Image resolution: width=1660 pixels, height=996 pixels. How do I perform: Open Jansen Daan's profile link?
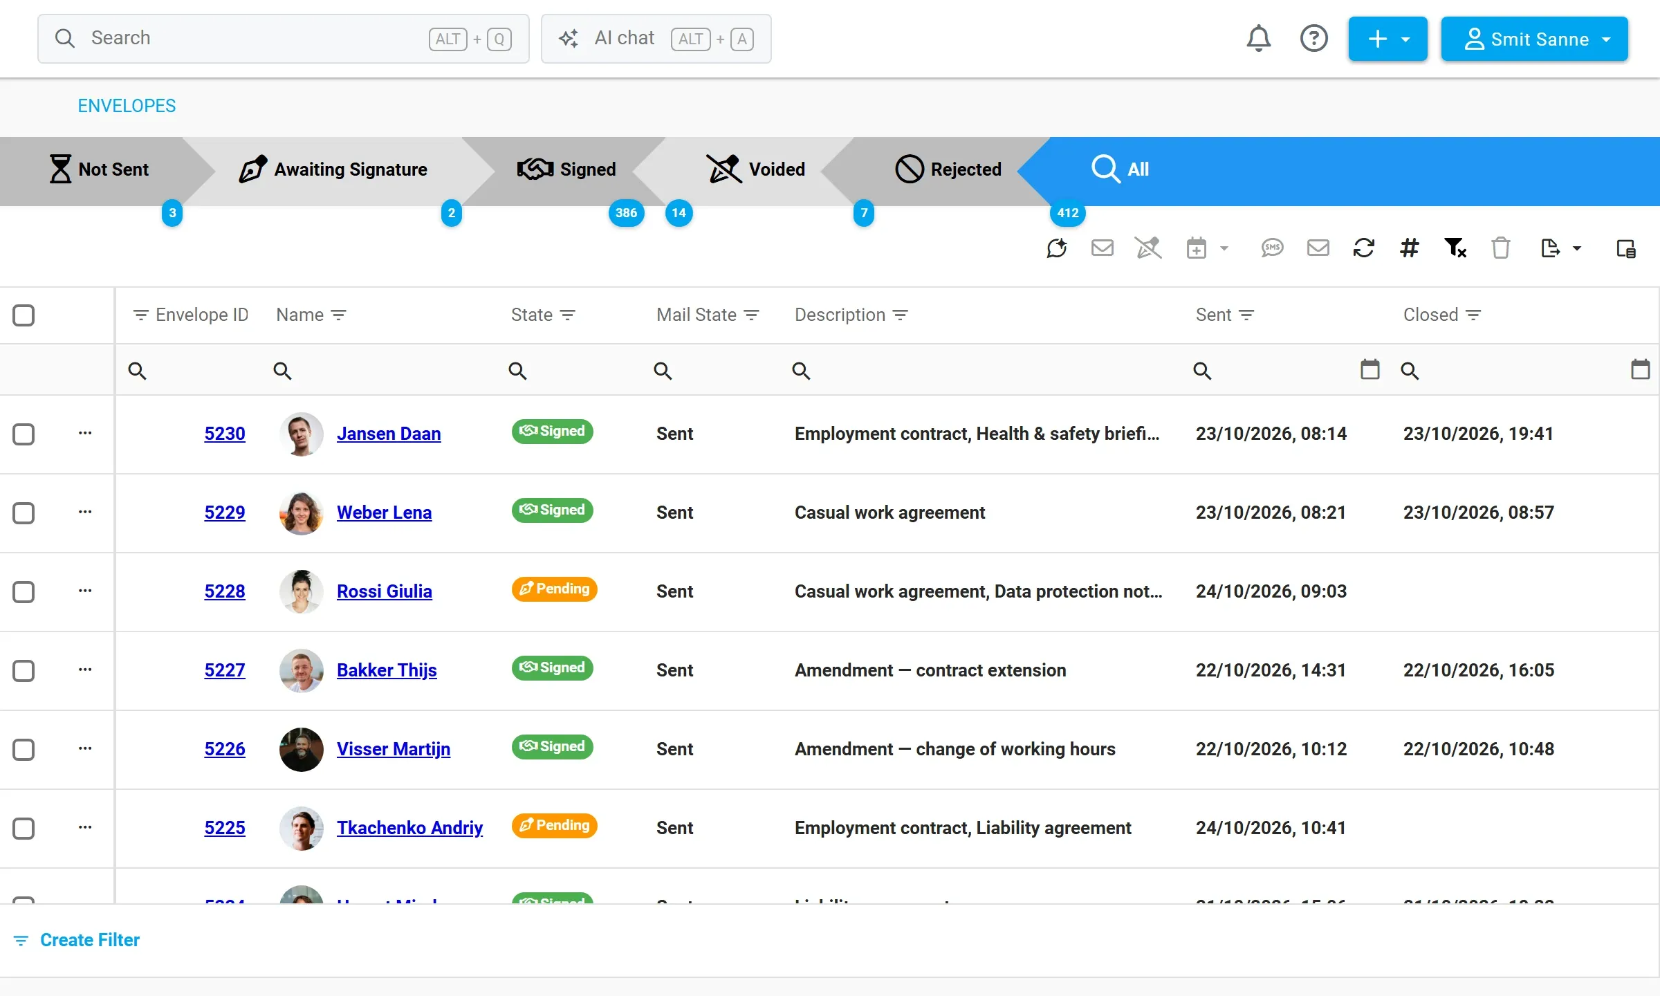(x=389, y=434)
